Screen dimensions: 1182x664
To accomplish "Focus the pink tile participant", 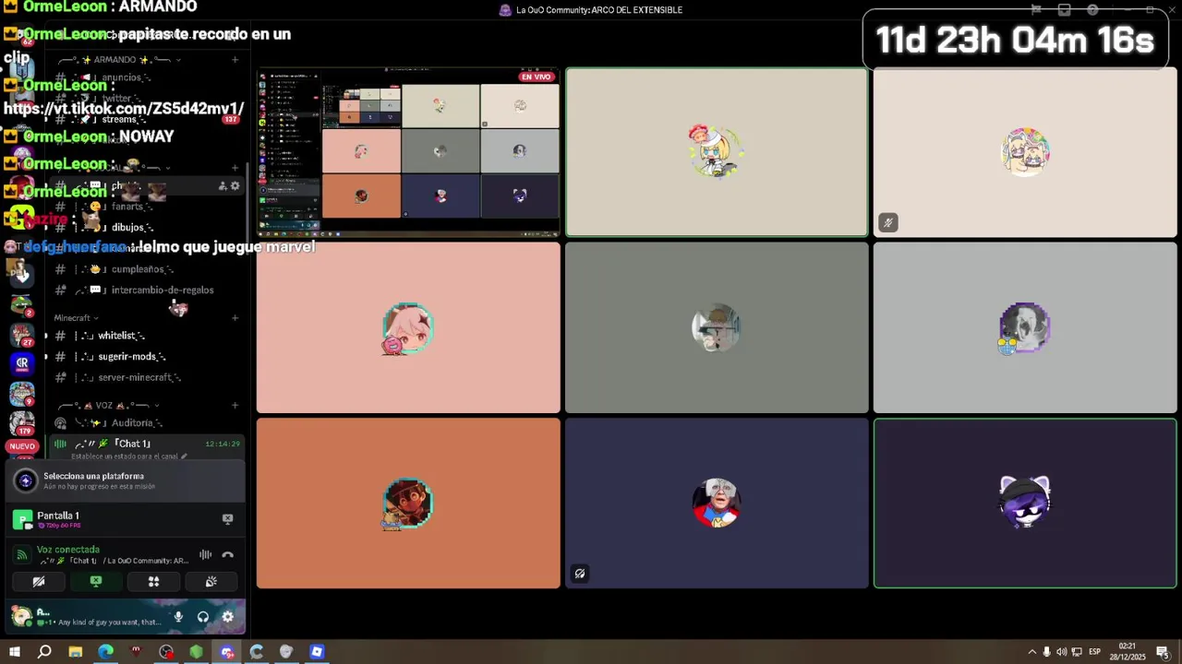I will click(408, 327).
